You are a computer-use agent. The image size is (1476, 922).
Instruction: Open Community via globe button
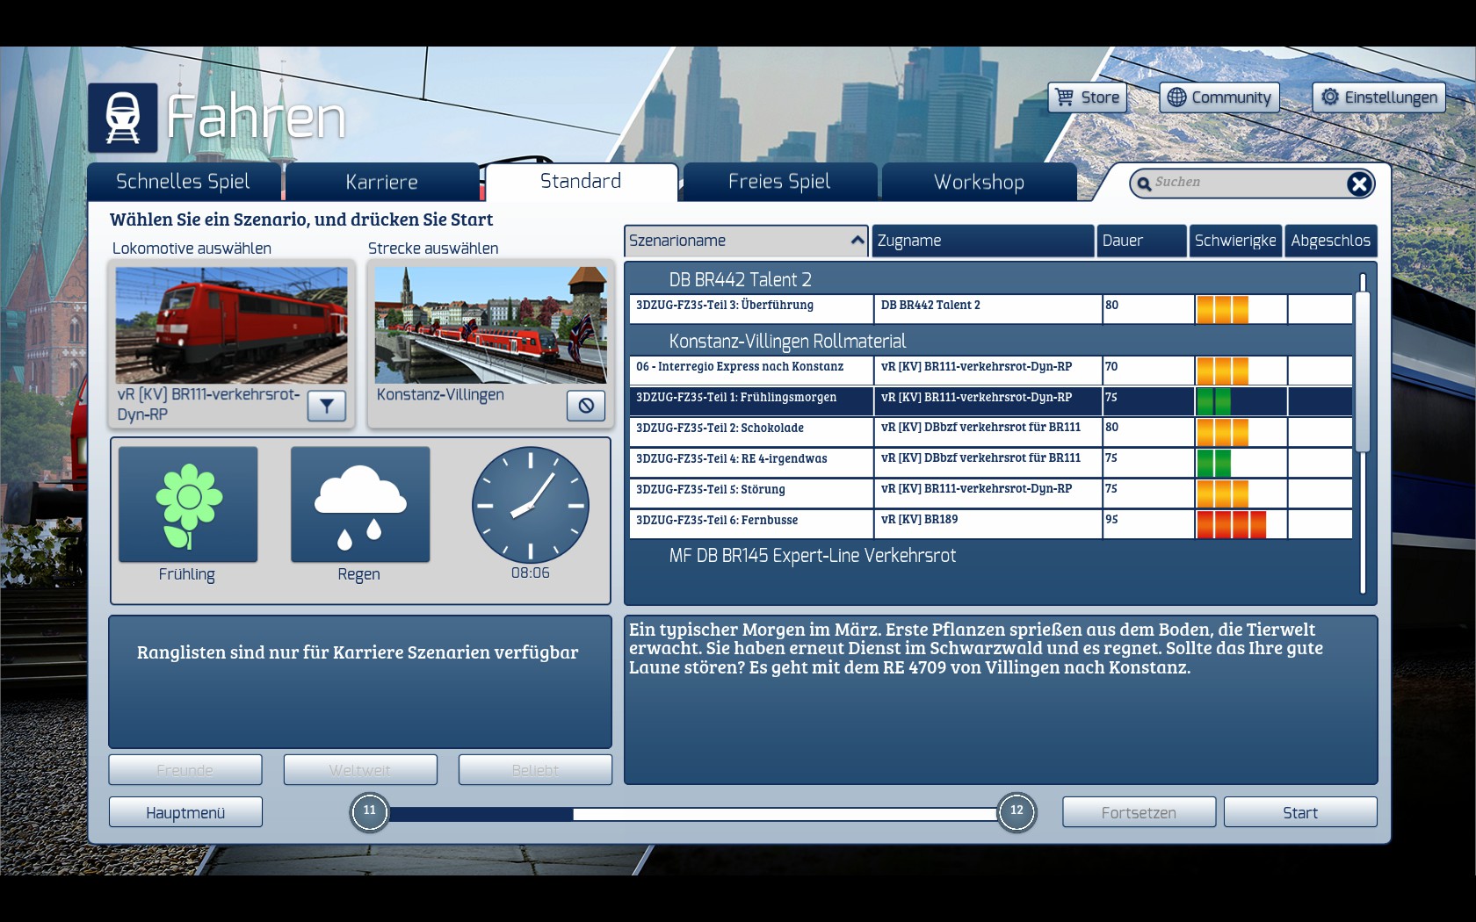click(1219, 97)
